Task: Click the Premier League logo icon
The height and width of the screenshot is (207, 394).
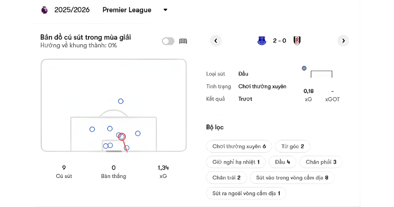Action: [x=44, y=10]
